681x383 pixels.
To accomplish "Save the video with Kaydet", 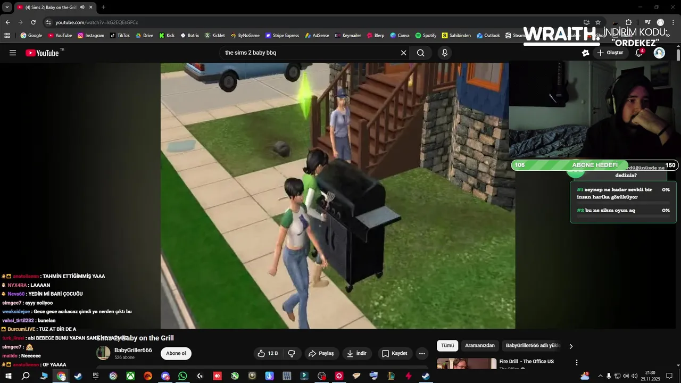I will pos(394,353).
